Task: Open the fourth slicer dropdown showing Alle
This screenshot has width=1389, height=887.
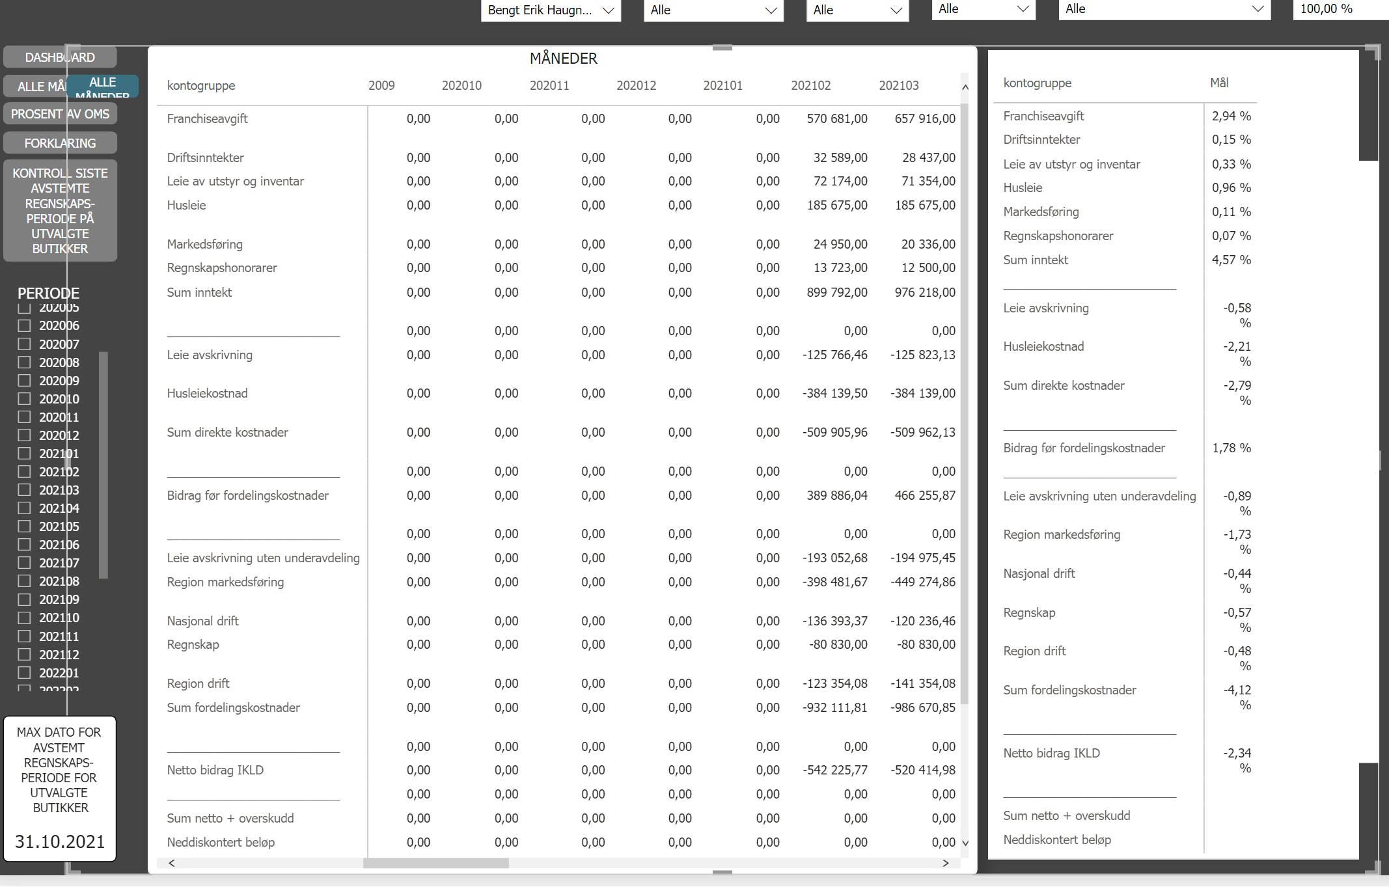Action: point(983,10)
